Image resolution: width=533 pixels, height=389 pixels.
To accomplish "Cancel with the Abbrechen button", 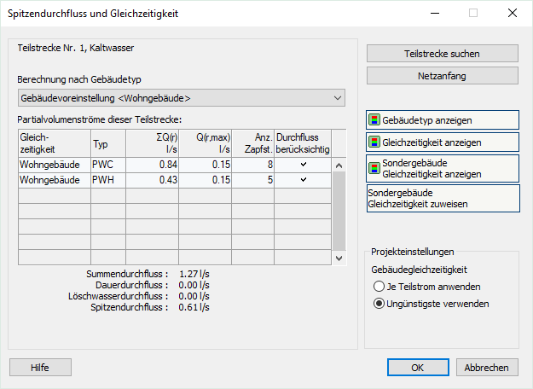I will click(x=487, y=368).
